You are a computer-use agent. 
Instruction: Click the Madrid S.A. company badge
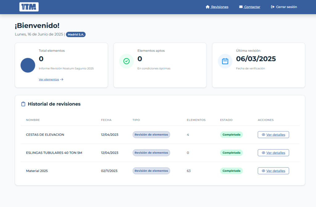(76, 35)
